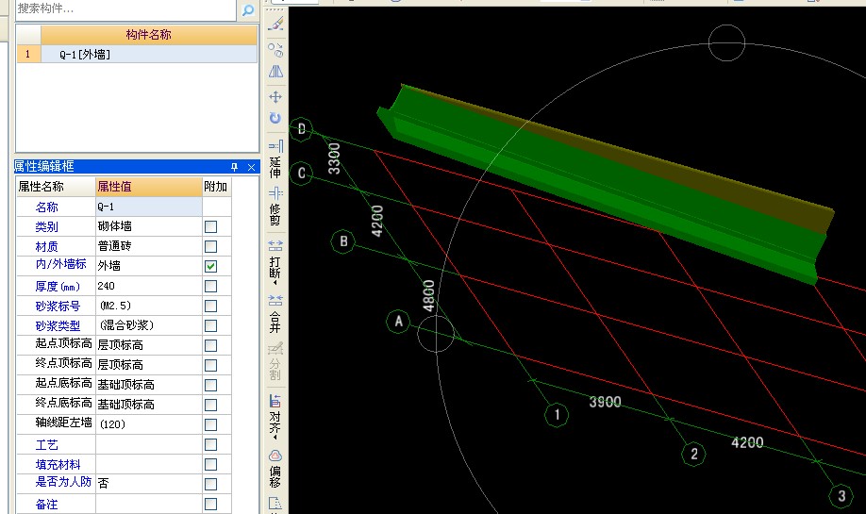The image size is (866, 514).
Task: Toggle 附加 checkbox for 工艺
Action: click(210, 444)
